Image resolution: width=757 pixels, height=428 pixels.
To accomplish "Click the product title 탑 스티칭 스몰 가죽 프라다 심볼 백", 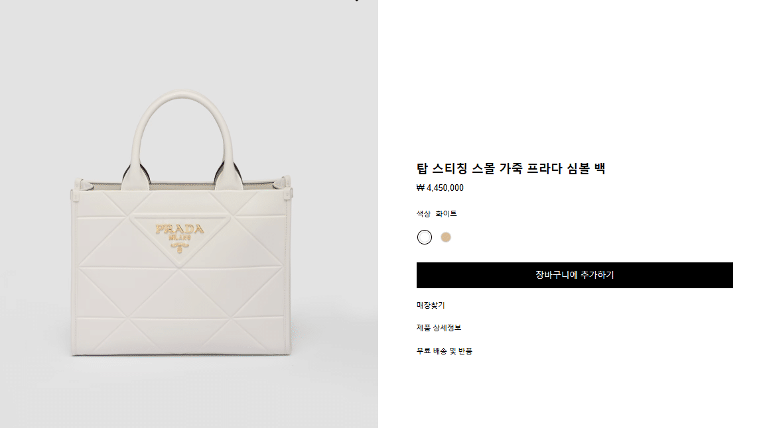I will click(x=511, y=168).
